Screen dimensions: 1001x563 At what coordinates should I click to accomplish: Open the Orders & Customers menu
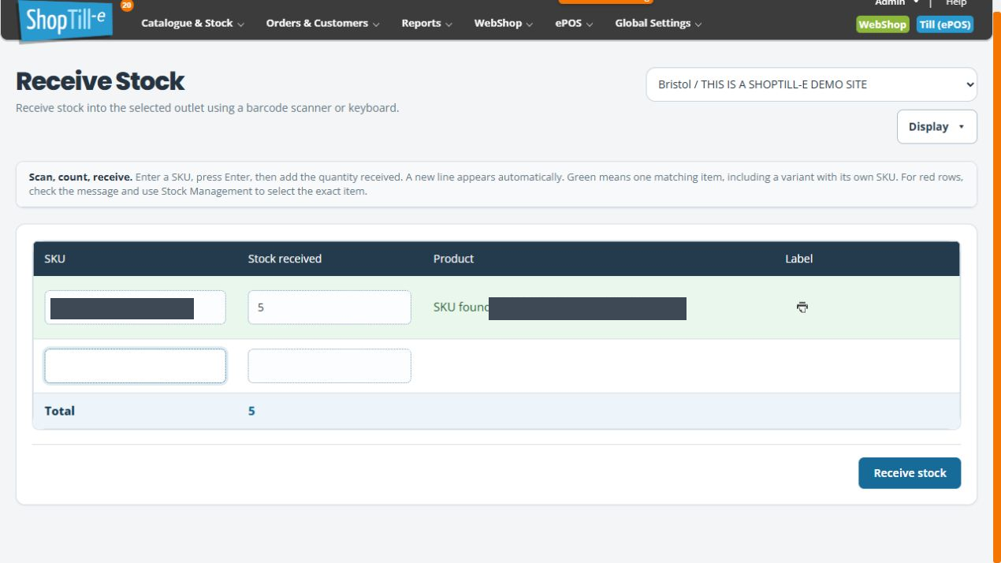pos(323,24)
